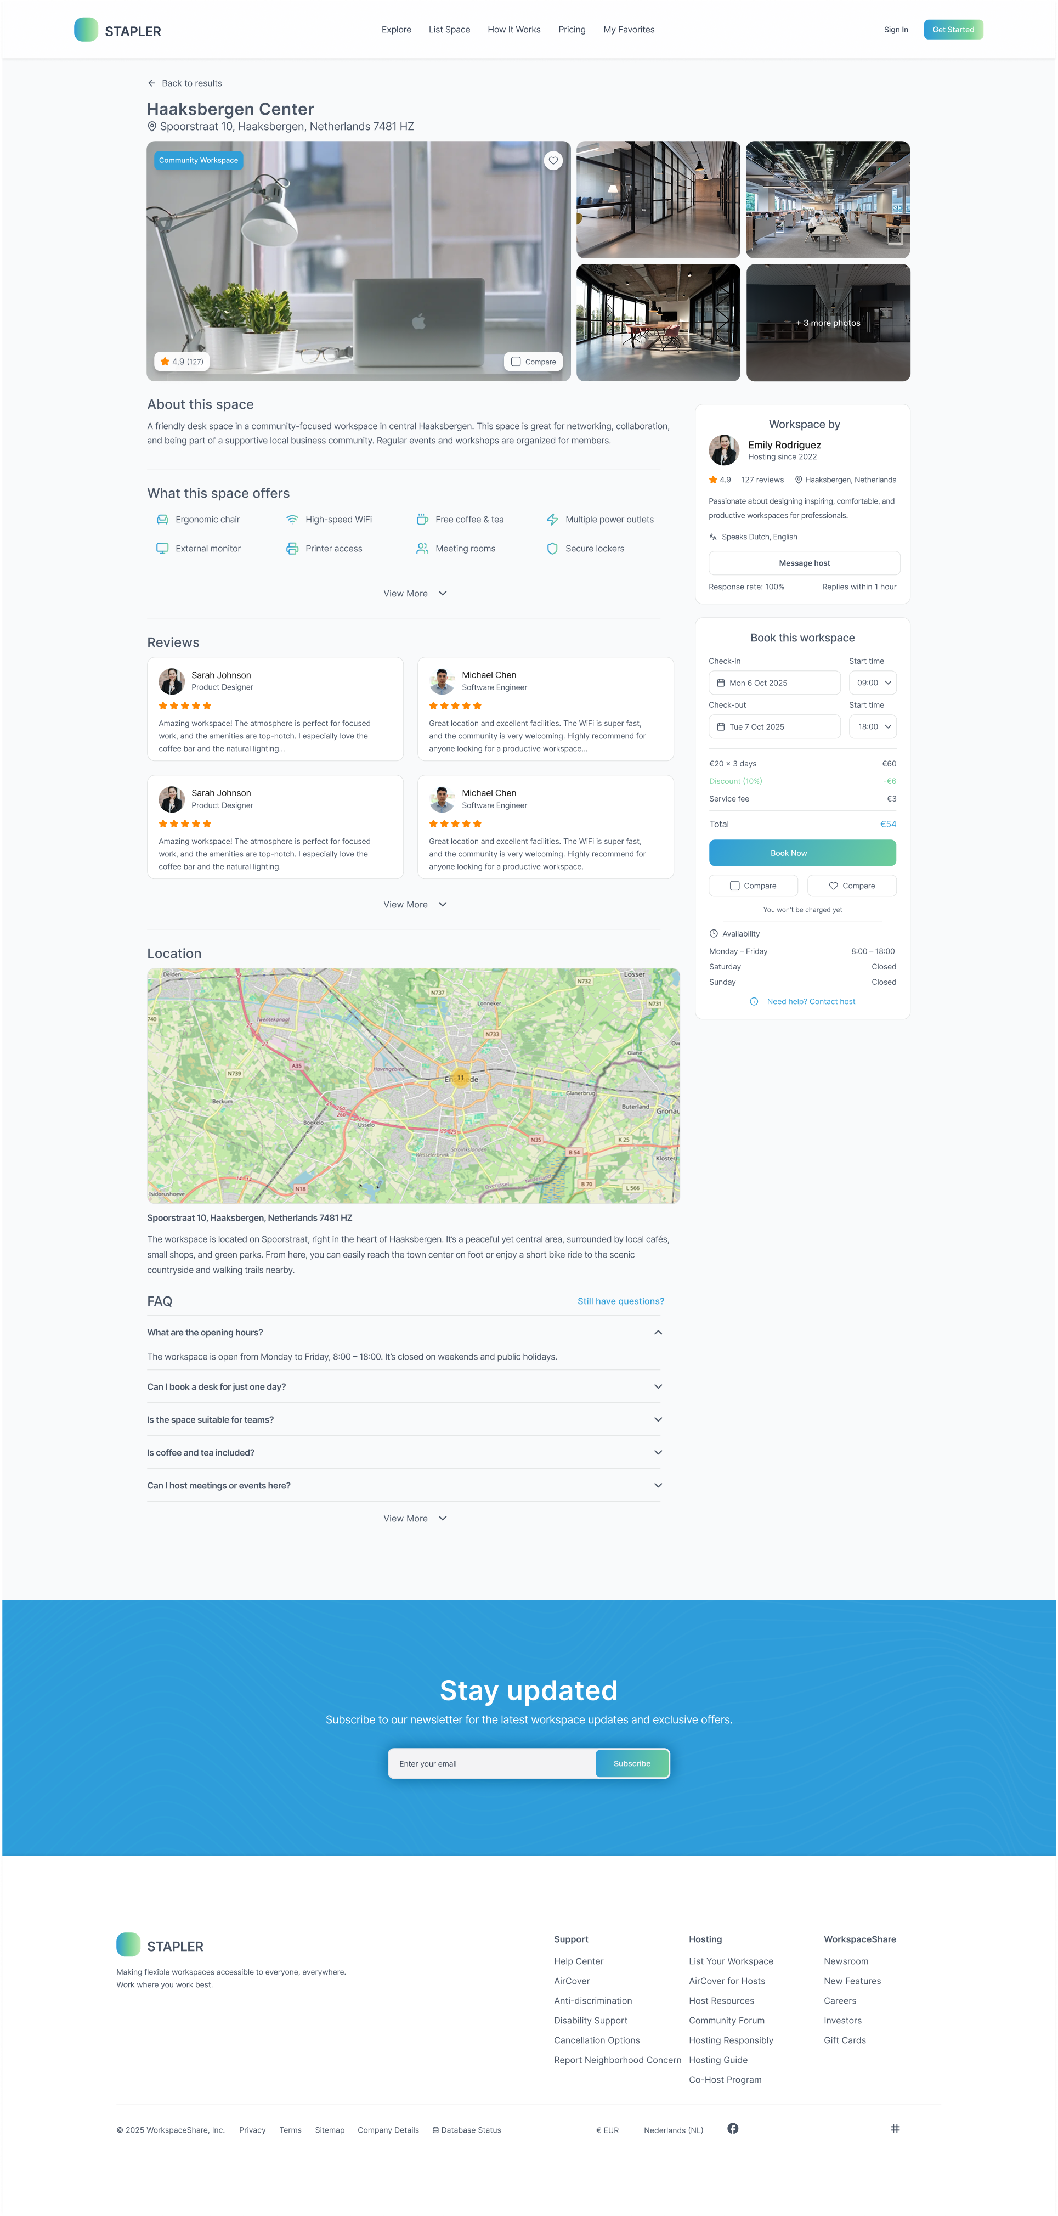The height and width of the screenshot is (2216, 1058).
Task: Click the Book Now button
Action: [x=802, y=853]
